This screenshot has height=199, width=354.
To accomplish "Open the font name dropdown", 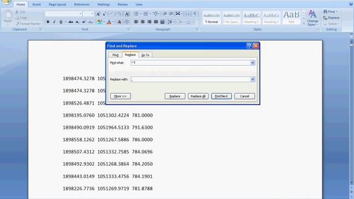I will point(80,14).
